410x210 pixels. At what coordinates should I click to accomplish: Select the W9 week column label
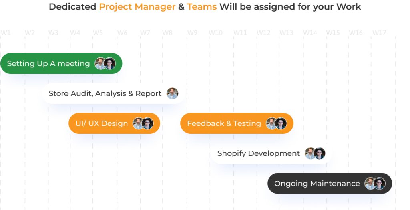tap(192, 33)
